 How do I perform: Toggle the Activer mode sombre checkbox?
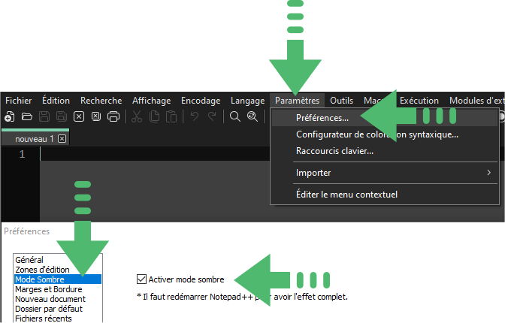(x=141, y=279)
